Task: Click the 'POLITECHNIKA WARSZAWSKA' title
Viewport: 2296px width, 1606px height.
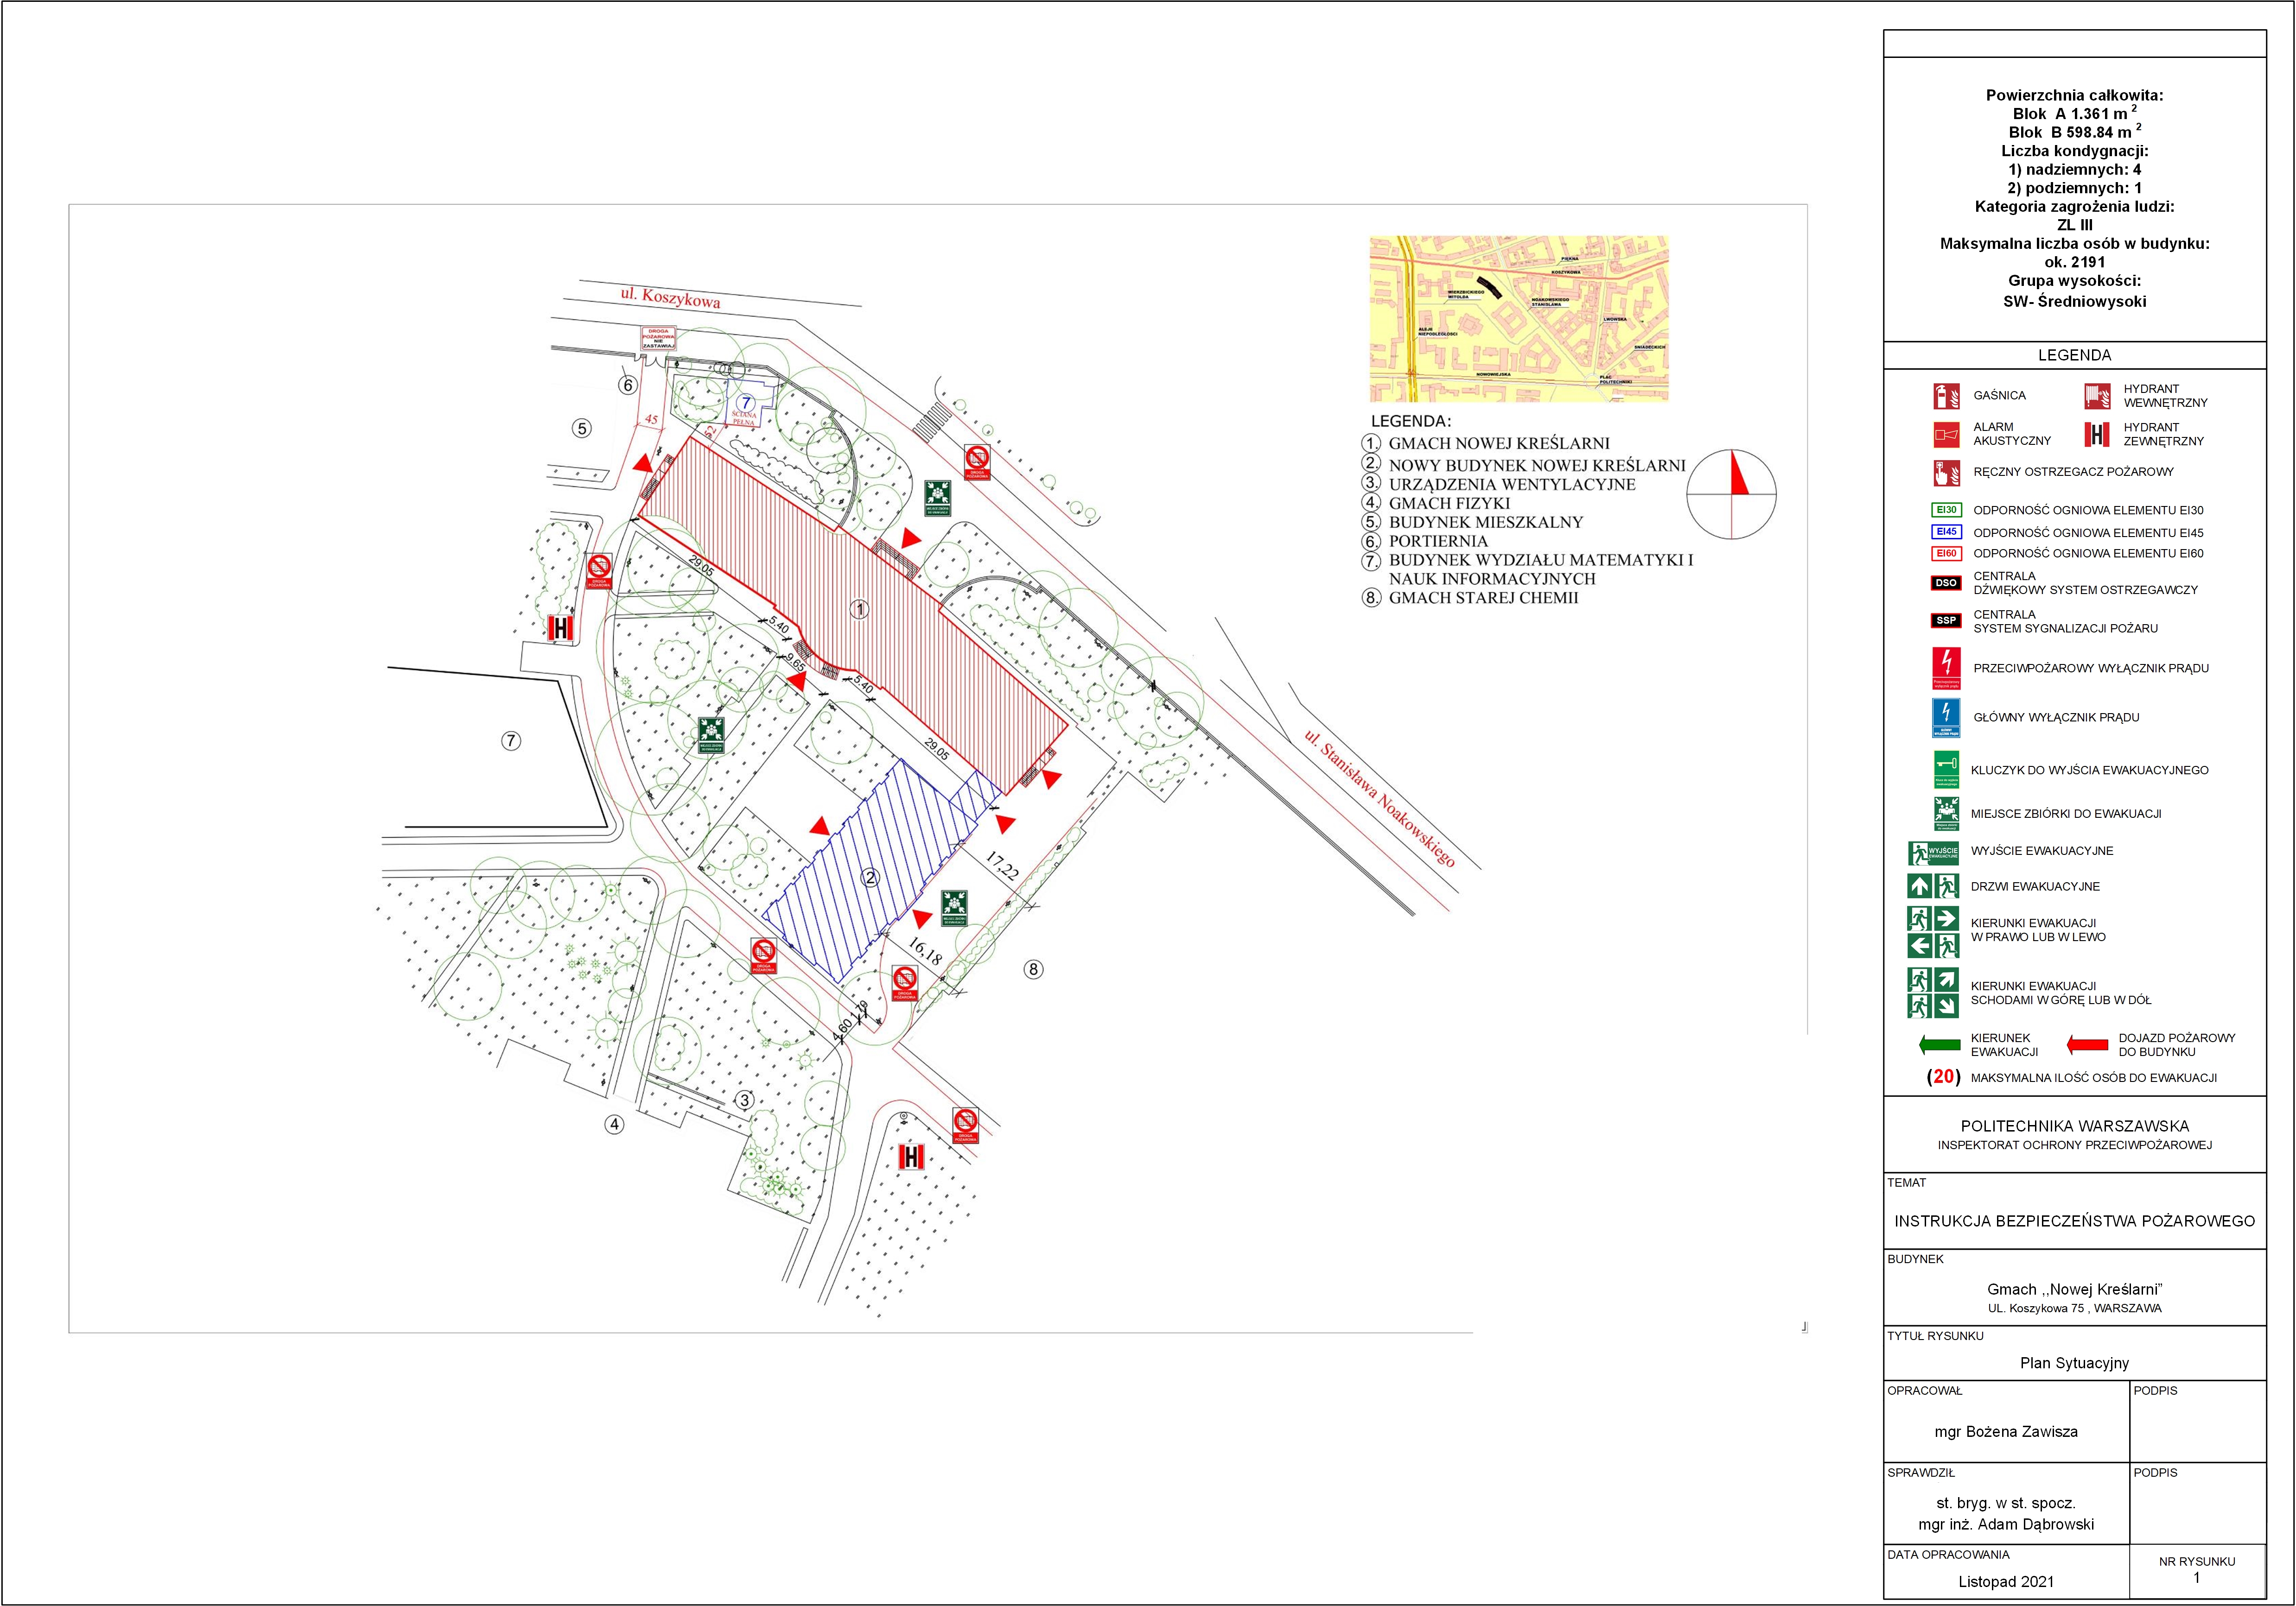Action: coord(2075,1125)
